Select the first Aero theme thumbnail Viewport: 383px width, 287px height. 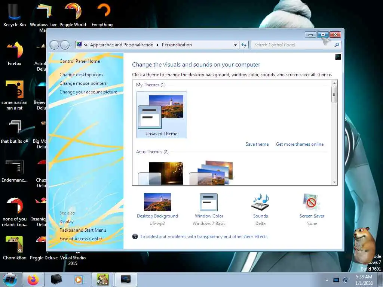pyautogui.click(x=161, y=173)
